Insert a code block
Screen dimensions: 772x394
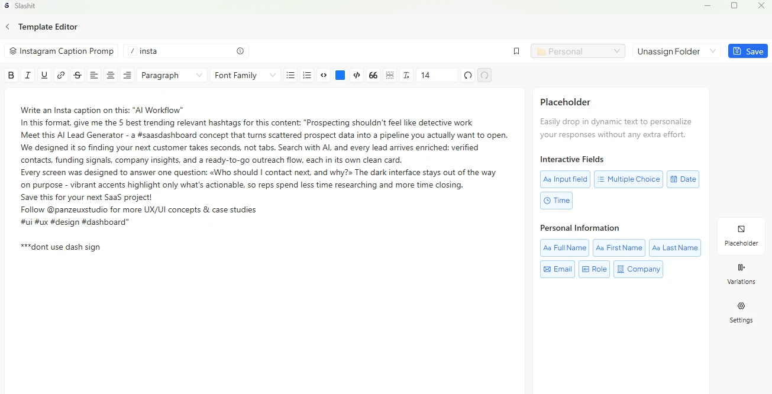[x=357, y=75]
